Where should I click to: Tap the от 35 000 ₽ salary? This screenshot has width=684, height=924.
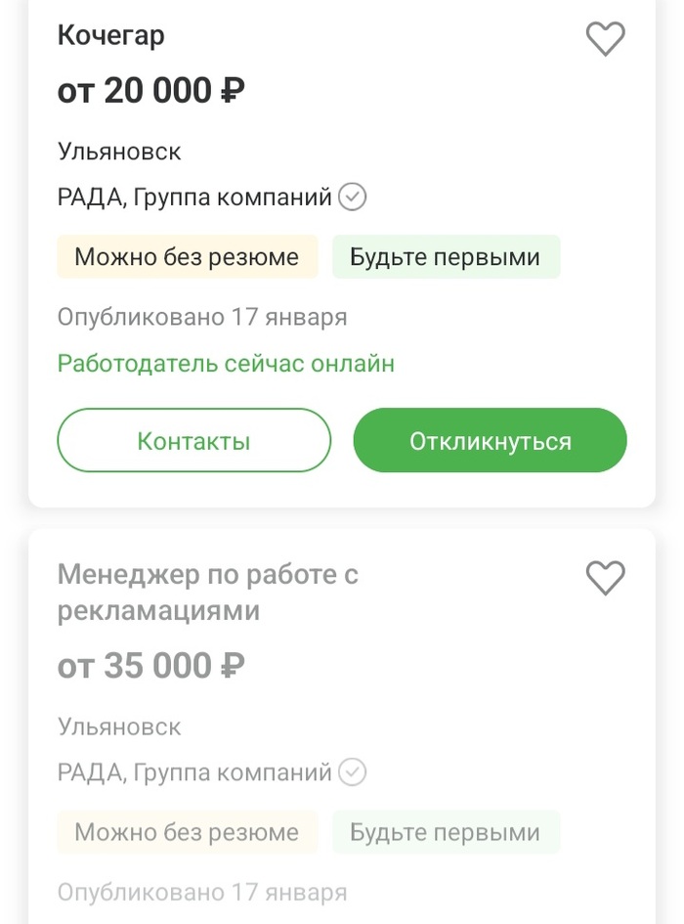pyautogui.click(x=150, y=666)
